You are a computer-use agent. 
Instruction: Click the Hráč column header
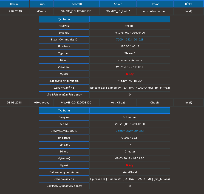coord(41,4)
